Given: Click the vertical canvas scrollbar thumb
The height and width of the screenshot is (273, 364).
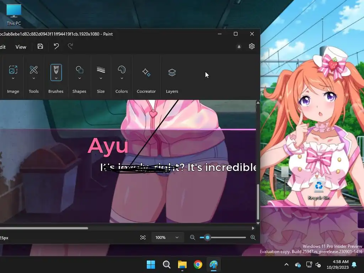Looking at the screenshot, I should 258,202.
